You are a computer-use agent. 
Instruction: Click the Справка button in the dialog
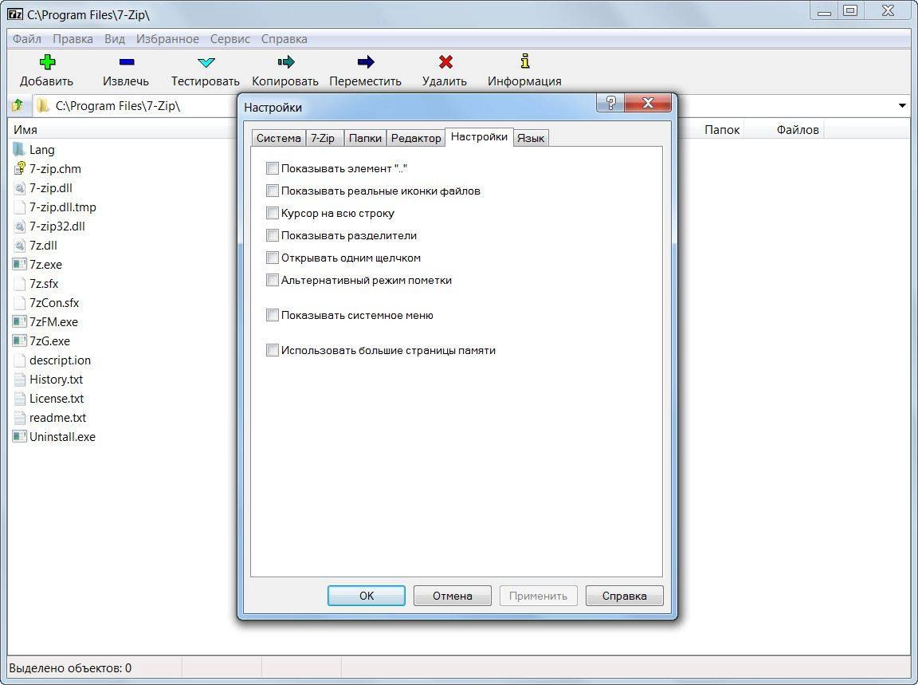coord(625,596)
